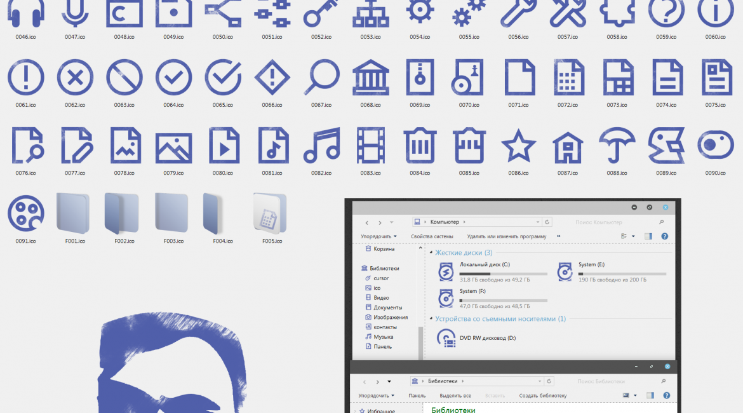Select the document folder icon F005.ico

pyautogui.click(x=270, y=213)
